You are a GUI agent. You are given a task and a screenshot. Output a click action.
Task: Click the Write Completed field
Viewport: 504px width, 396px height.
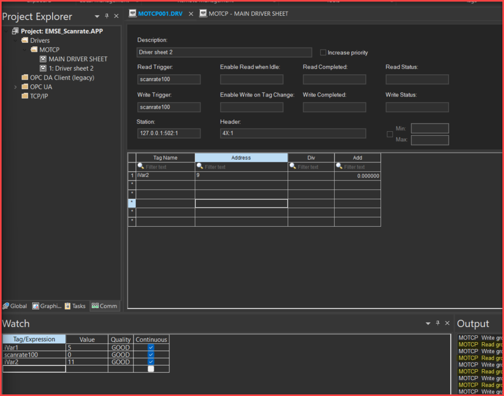pyautogui.click(x=334, y=107)
